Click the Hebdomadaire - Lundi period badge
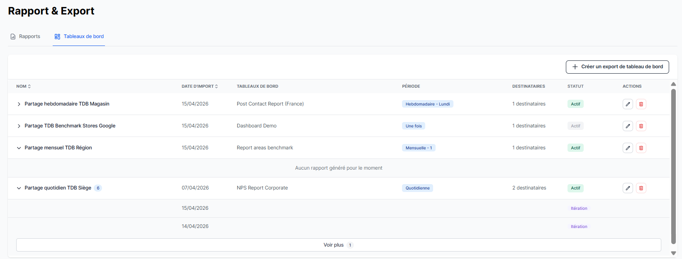682x259 pixels. click(x=427, y=104)
